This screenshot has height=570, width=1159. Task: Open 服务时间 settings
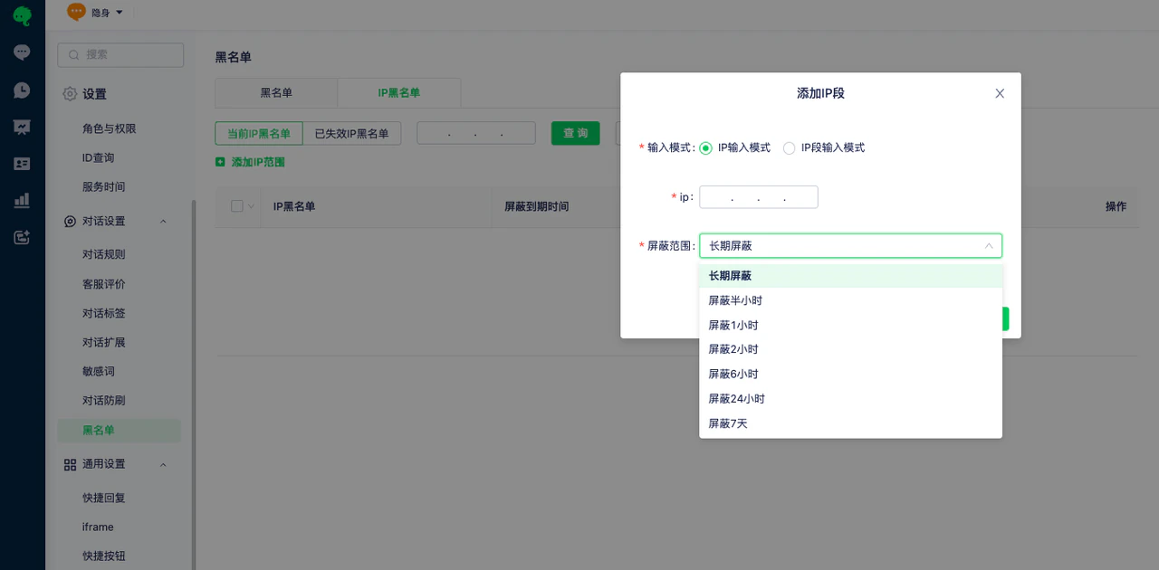[104, 186]
